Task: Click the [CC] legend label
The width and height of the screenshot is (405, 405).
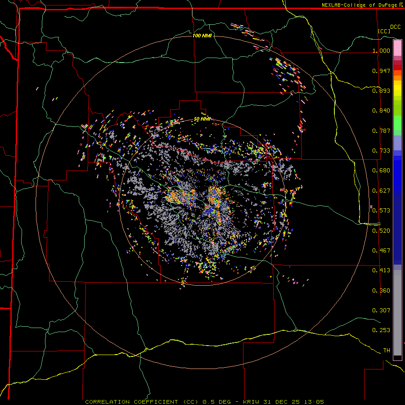Action: click(384, 31)
